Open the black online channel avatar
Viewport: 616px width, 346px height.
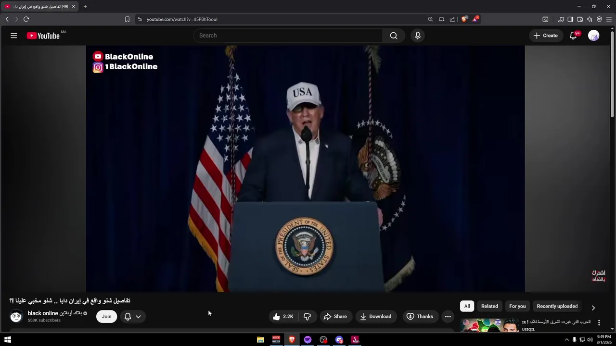pyautogui.click(x=16, y=316)
